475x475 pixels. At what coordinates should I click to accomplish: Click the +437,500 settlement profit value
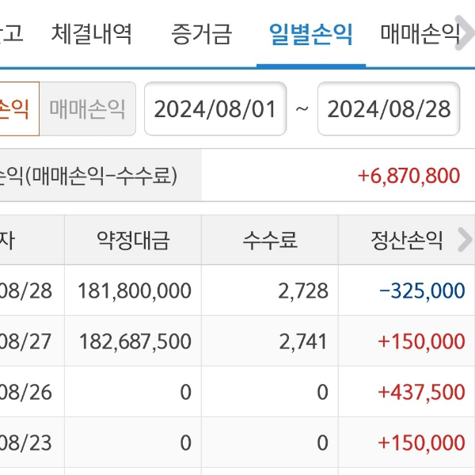tap(422, 392)
